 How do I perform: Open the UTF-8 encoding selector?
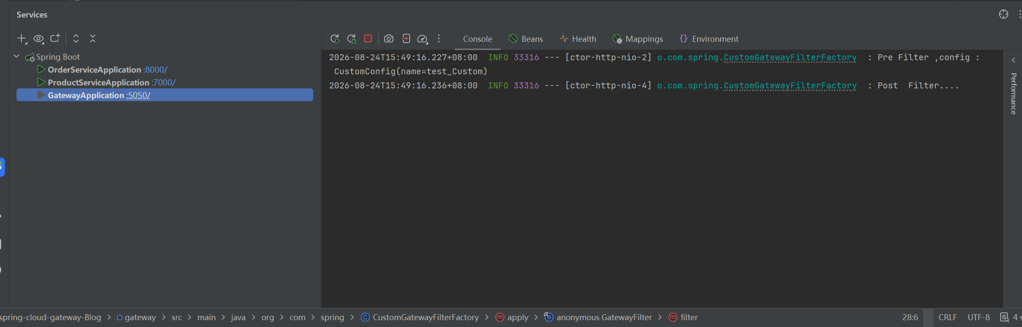(978, 317)
